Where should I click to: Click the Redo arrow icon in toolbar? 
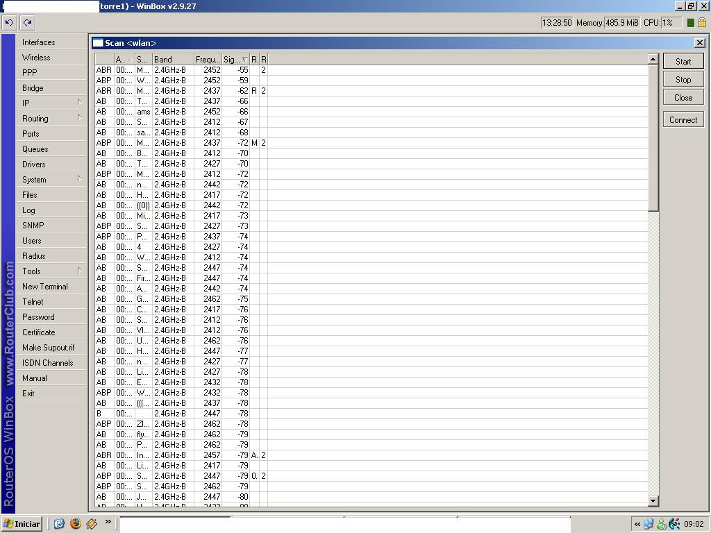[x=28, y=23]
